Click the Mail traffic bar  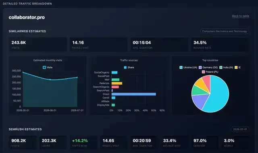pos(115,80)
